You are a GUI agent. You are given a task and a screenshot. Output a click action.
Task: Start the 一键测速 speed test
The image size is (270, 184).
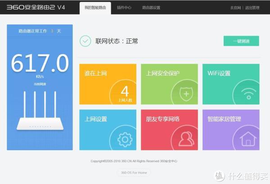[241, 41]
